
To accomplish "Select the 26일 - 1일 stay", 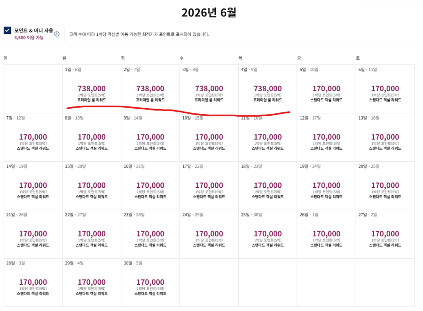I will click(x=326, y=234).
